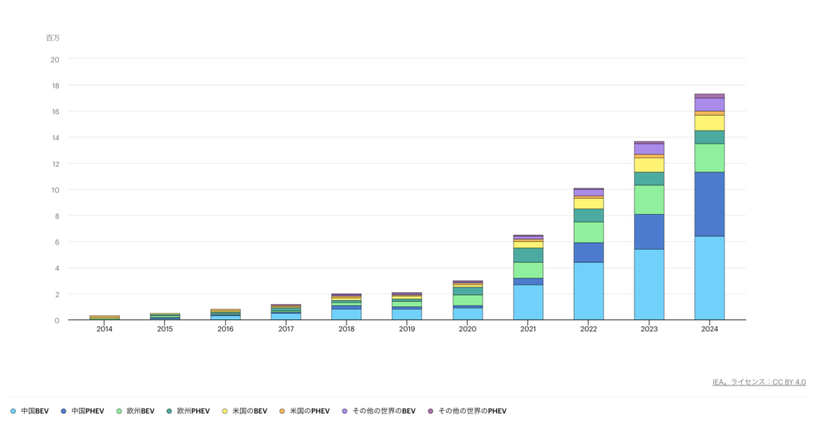Click the 18 y-axis value
This screenshot has height=423, width=817.
tap(55, 85)
